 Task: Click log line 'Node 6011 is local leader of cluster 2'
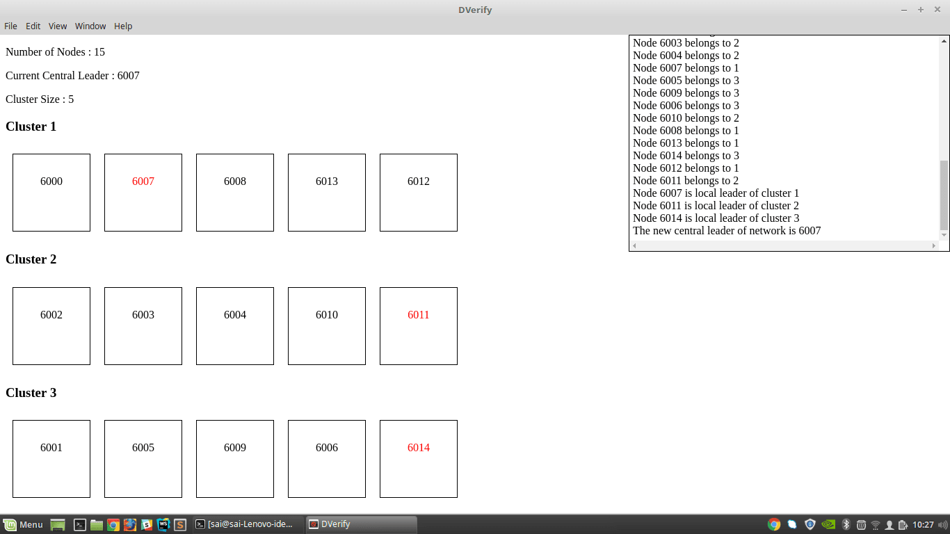716,206
